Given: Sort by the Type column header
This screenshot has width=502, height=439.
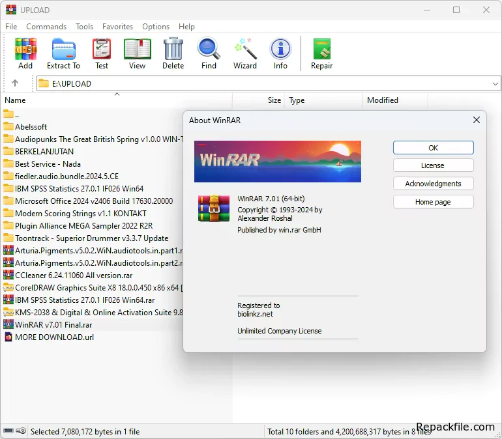Looking at the screenshot, I should click(x=323, y=100).
